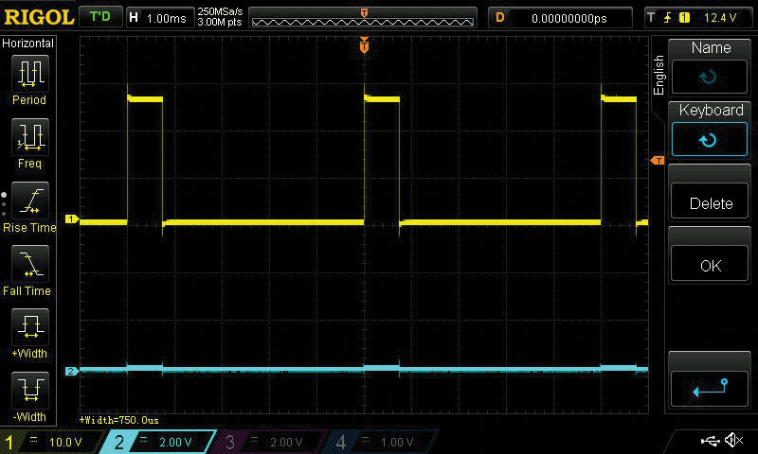Toggle the muted speaker icon
The image size is (758, 454).
click(733, 441)
